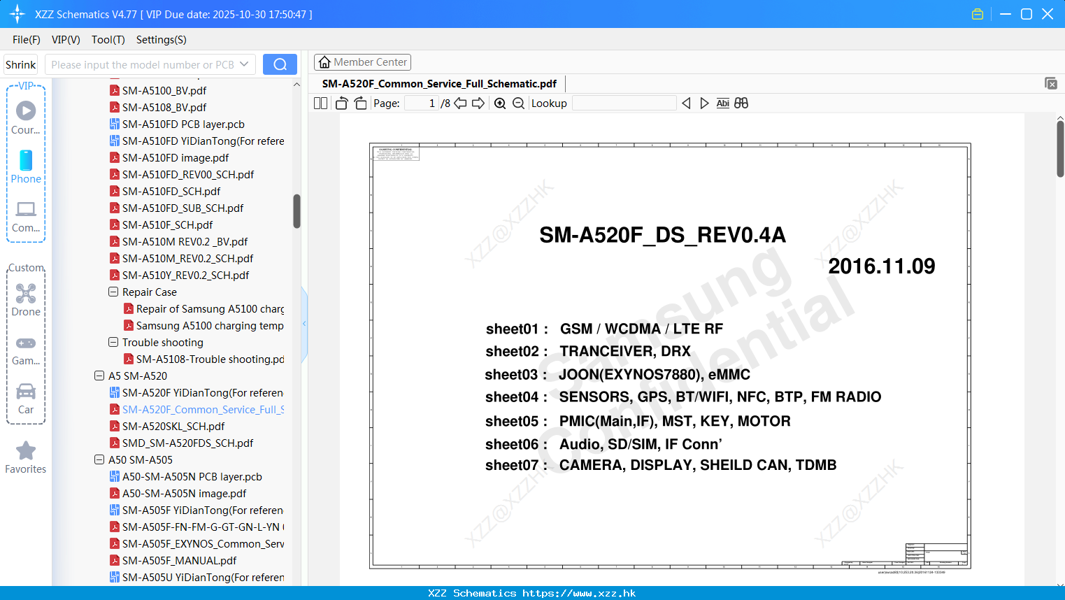Collapse the A5 SM-A520 node
The width and height of the screenshot is (1065, 600).
99,376
